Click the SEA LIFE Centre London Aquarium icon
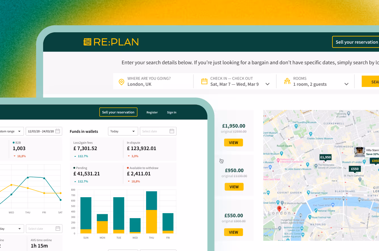 pos(303,235)
